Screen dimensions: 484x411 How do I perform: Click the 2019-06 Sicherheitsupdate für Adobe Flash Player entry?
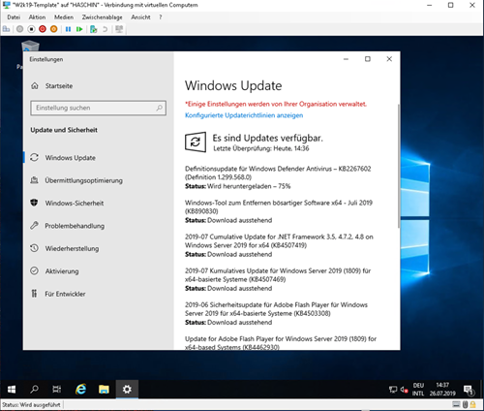tap(276, 309)
